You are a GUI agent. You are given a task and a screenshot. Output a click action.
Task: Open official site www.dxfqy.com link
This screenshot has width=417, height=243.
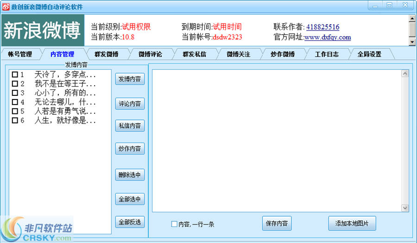pos(328,37)
